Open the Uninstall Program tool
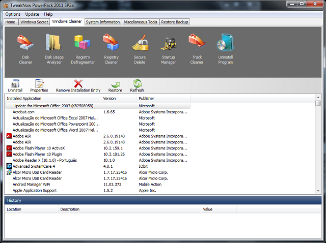326x243 pixels. point(225,50)
